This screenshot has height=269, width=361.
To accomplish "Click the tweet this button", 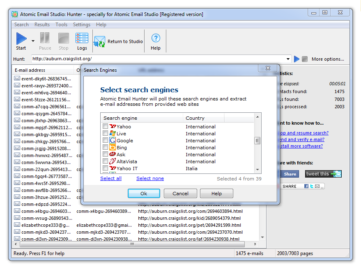I will click(x=323, y=174).
